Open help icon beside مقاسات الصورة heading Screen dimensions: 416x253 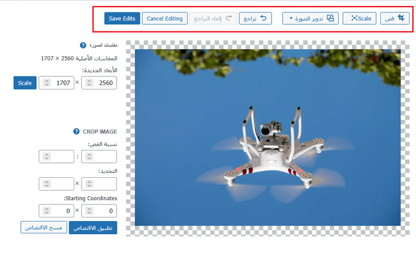pos(83,45)
